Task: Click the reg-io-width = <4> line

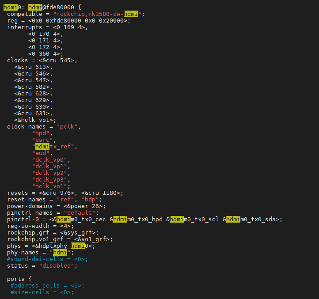Action: point(41,226)
